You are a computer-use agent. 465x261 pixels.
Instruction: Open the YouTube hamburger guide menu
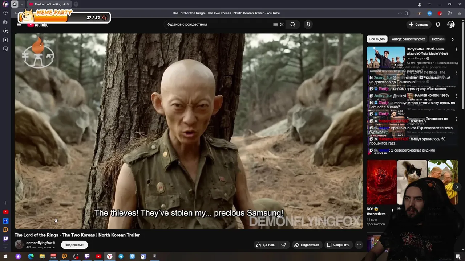tap(19, 25)
